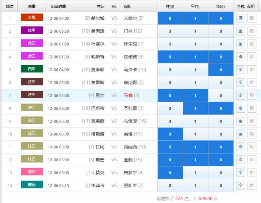The image size is (261, 203).
Task: Click the 英冠 league badge
Action: [x=32, y=18]
